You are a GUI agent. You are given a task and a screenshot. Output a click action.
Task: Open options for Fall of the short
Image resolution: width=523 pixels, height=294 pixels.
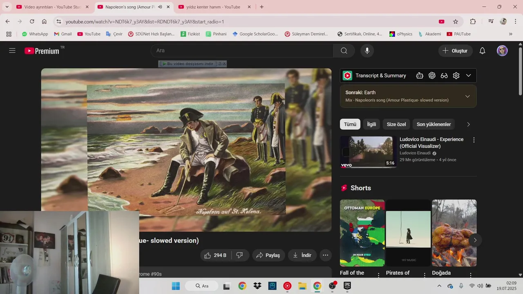tap(378, 275)
